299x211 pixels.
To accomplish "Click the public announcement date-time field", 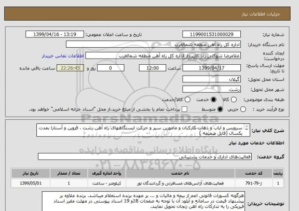I will (x=55, y=34).
